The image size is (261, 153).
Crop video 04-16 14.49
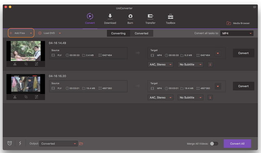[26, 64]
